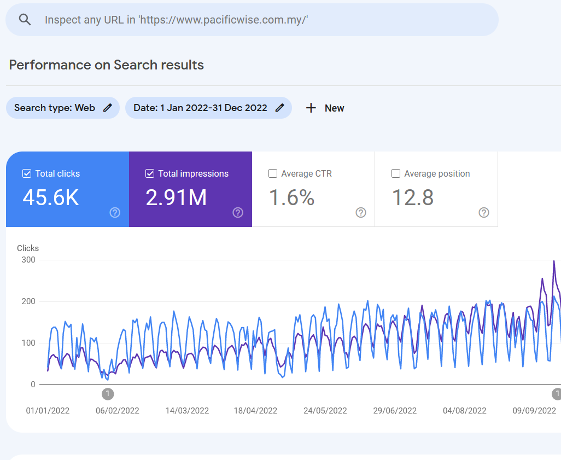Open the Search type: Web filter chip
Screen dimensions: 561x460
coord(63,108)
